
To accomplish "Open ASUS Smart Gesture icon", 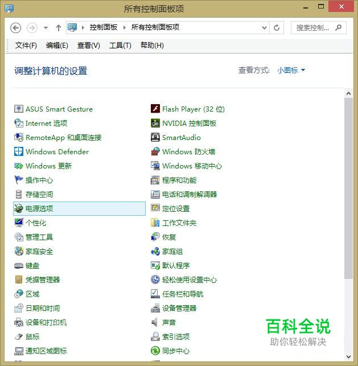I will coord(19,109).
